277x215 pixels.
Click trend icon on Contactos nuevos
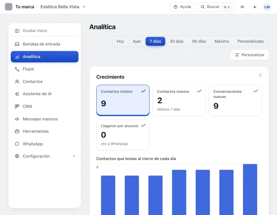(199, 91)
